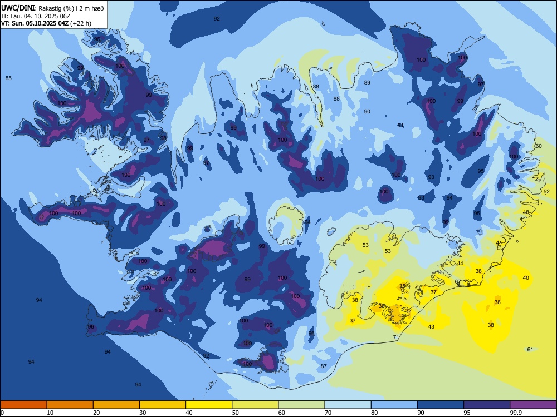Click the '50' legend tick label

coord(236,413)
